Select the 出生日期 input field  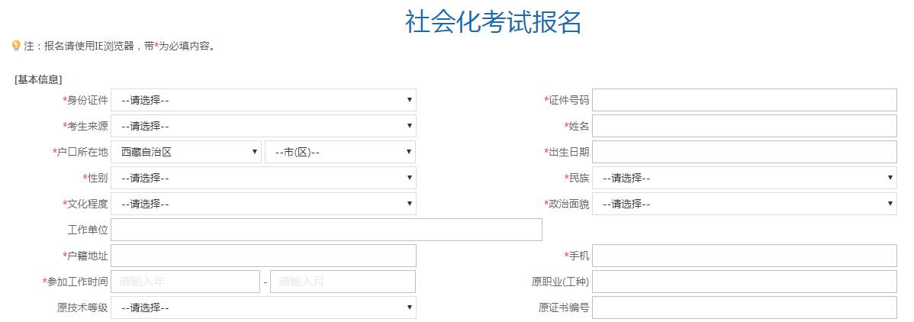pyautogui.click(x=745, y=152)
